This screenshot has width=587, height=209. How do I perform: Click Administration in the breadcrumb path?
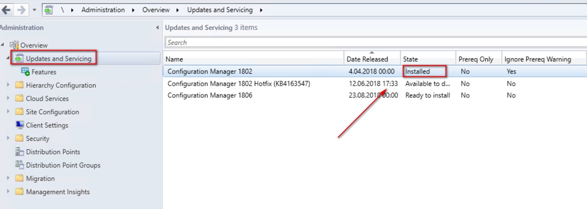pyautogui.click(x=103, y=10)
